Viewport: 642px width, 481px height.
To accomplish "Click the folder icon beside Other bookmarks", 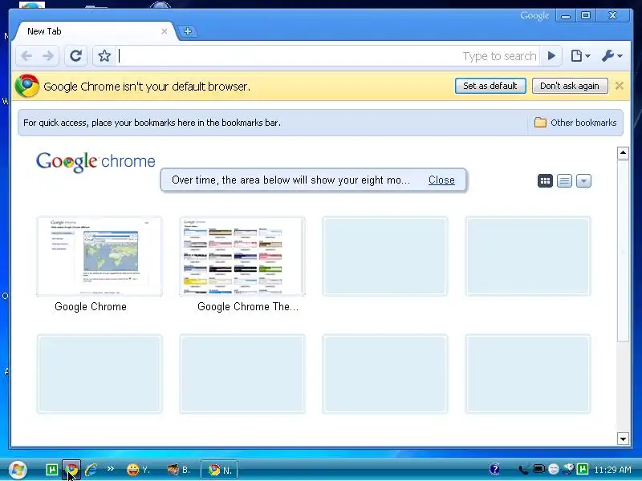I will coord(540,123).
